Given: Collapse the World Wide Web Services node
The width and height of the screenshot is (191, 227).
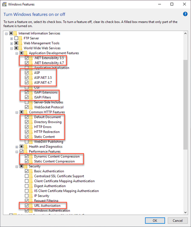Looking at the screenshot, I should 12,49.
